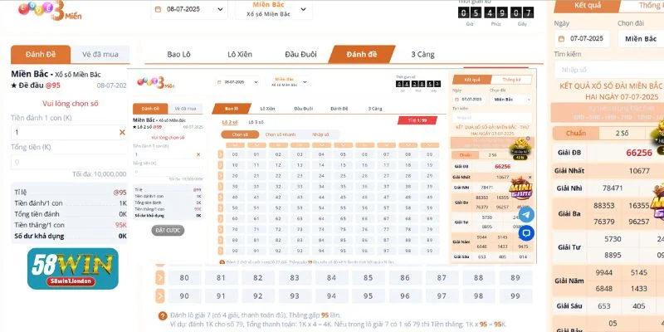Viewport: 664px width, 332px height.
Task: Click the Tổng tiền field on main page
Action: coord(69,162)
